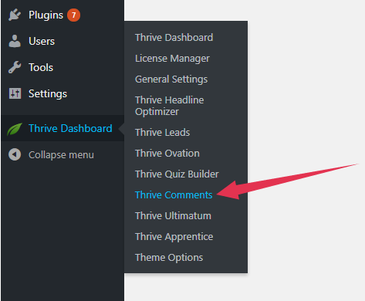The height and width of the screenshot is (301, 365).
Task: Collapse the admin sidebar menu
Action: [61, 155]
